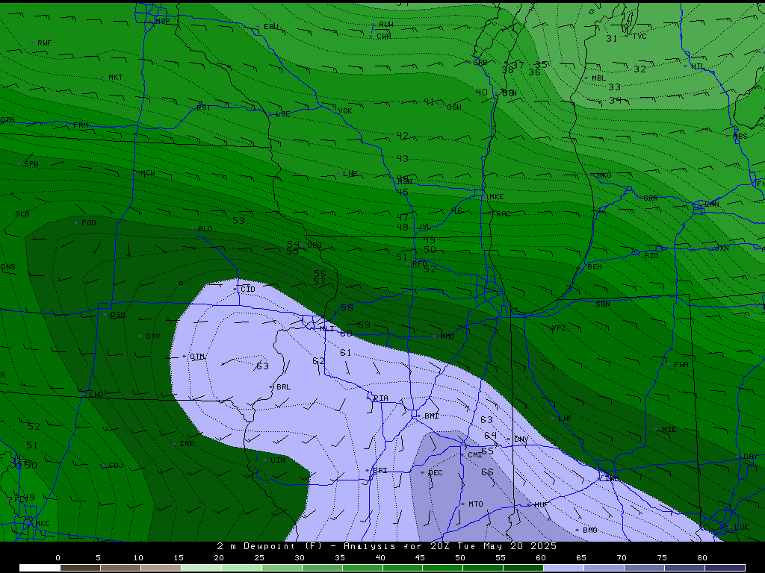Viewport: 765px width, 573px height.
Task: Click the PIA station label
Action: point(381,398)
